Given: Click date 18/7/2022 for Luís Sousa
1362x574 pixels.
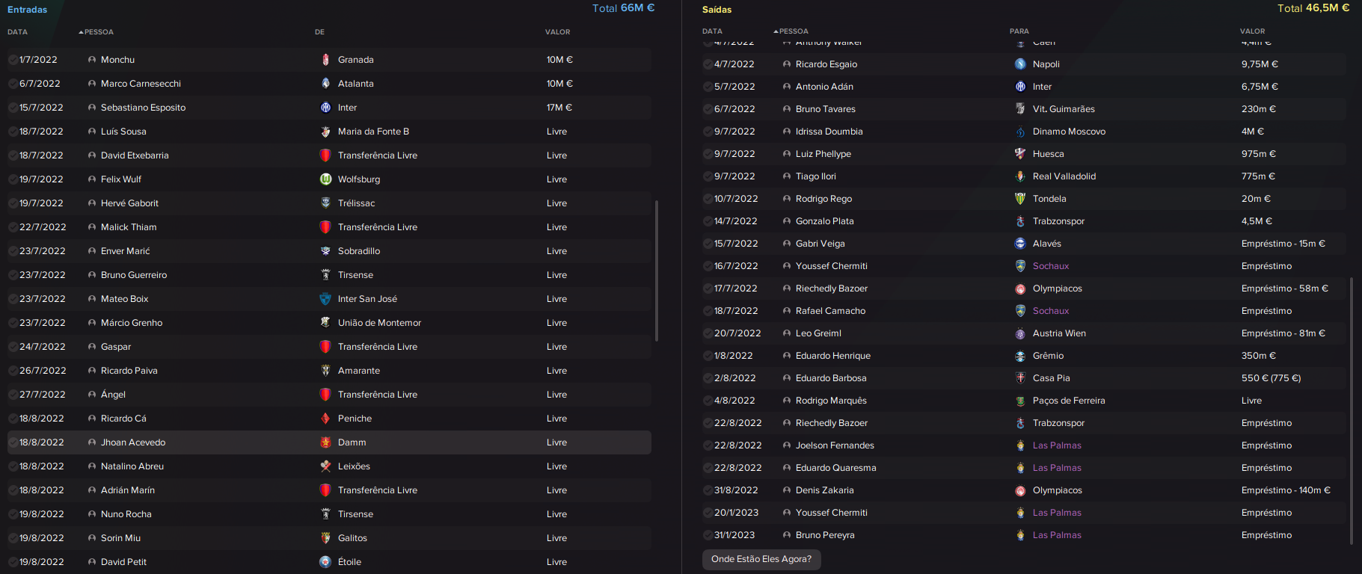Looking at the screenshot, I should 41,132.
